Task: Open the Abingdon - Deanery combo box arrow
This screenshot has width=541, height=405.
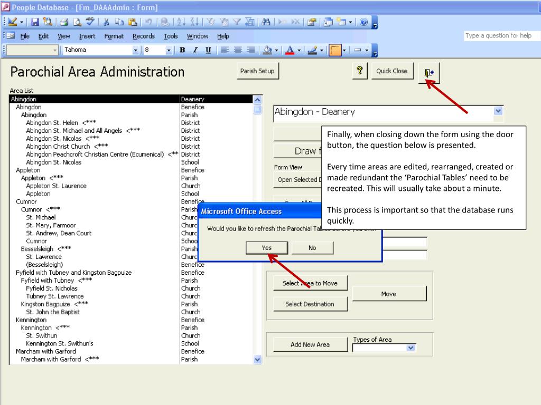Action: click(x=498, y=111)
